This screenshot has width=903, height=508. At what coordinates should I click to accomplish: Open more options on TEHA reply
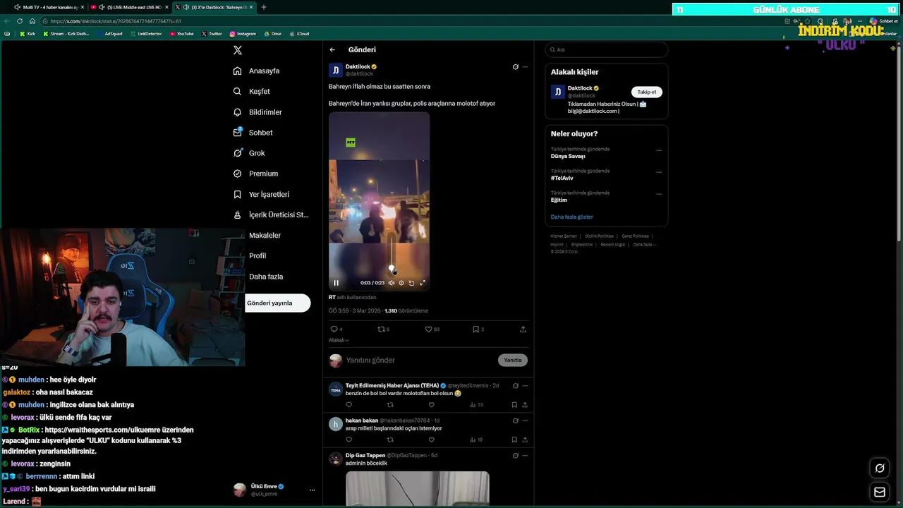[525, 386]
